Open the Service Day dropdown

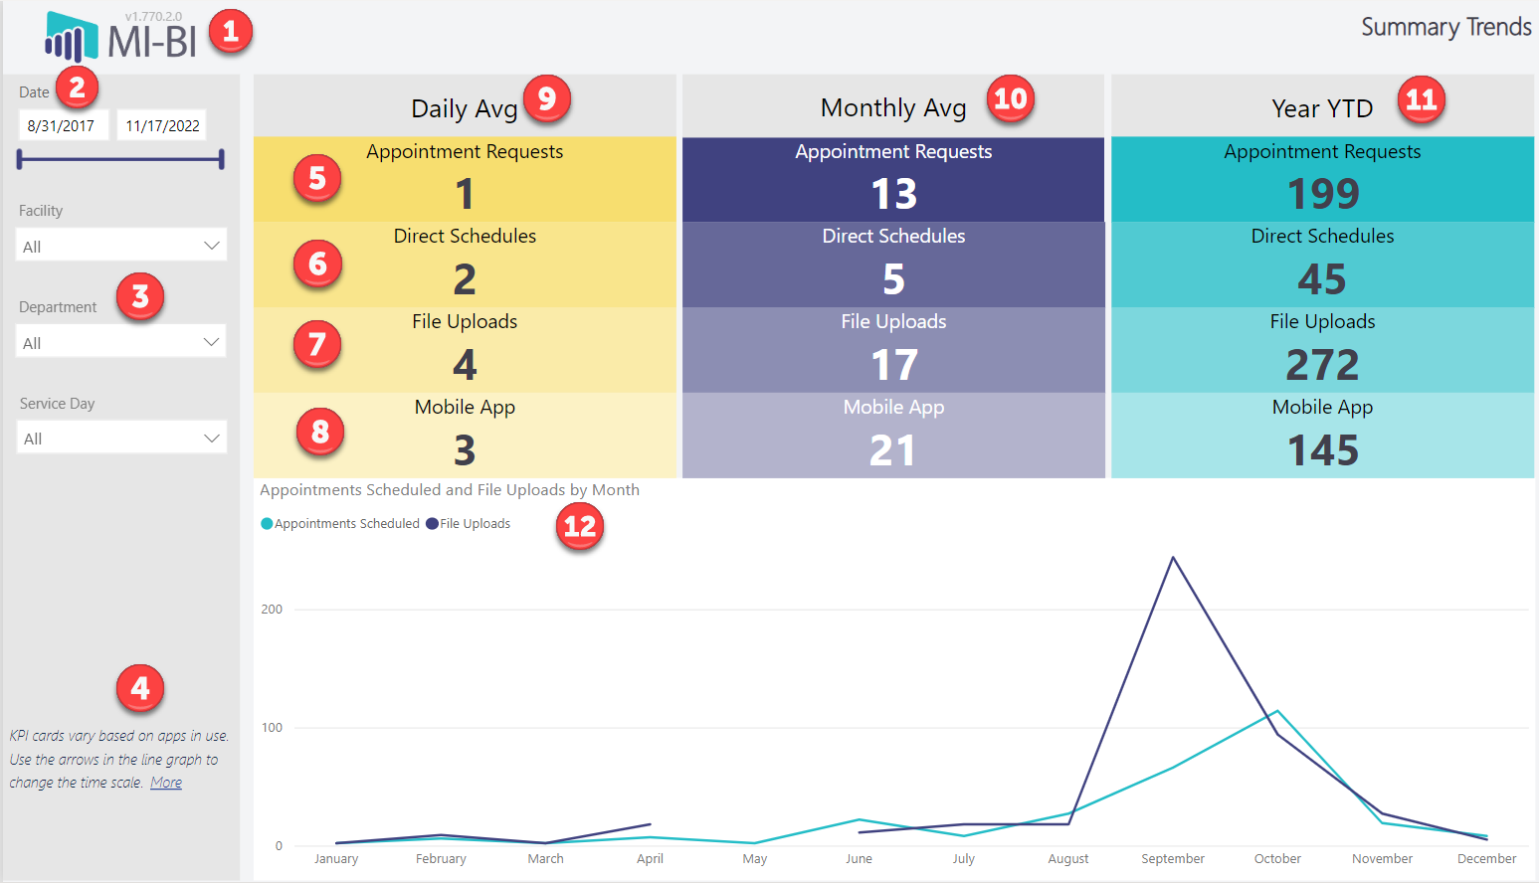pyautogui.click(x=120, y=437)
